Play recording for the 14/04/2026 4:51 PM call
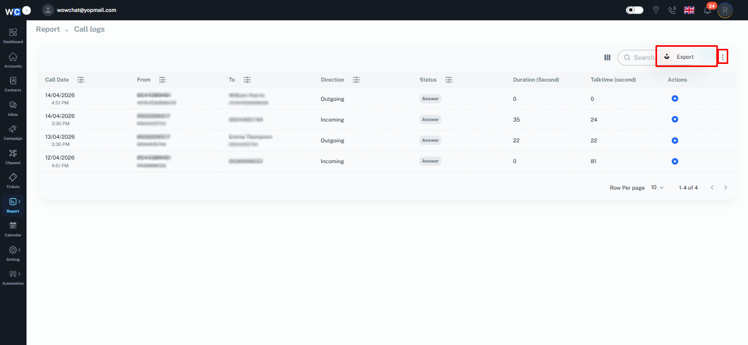The height and width of the screenshot is (345, 748). pos(675,98)
